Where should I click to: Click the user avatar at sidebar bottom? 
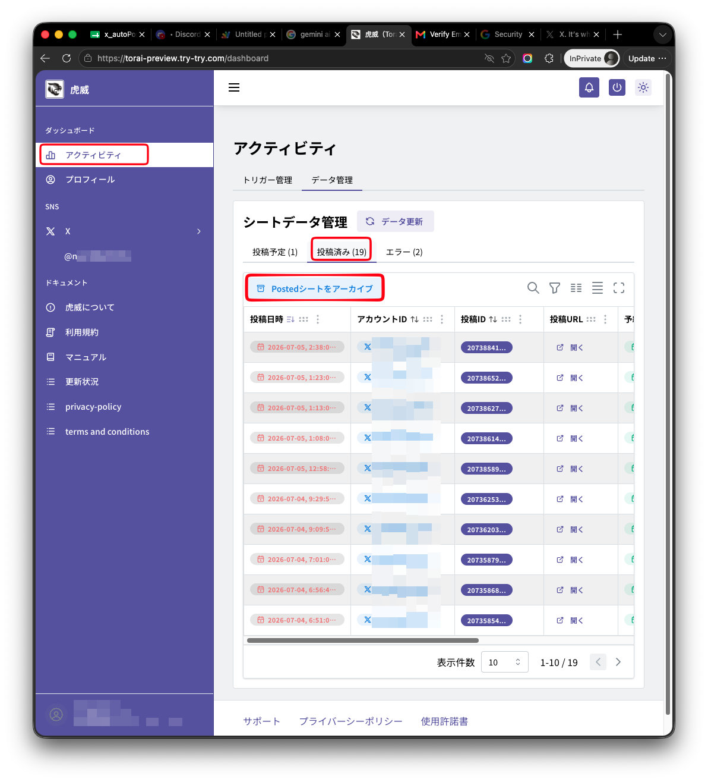(56, 715)
